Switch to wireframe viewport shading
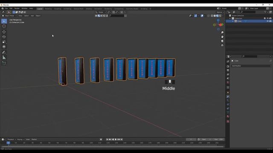The height and width of the screenshot is (153, 273). pos(212,16)
